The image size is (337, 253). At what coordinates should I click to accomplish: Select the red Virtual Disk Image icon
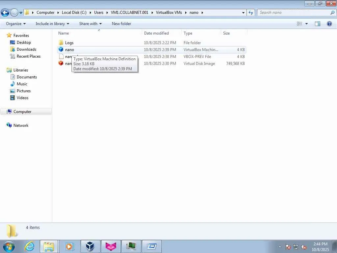pos(61,63)
